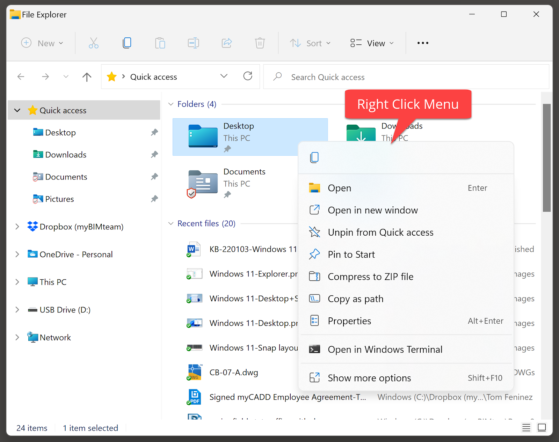Open the See more ellipsis menu

click(423, 43)
